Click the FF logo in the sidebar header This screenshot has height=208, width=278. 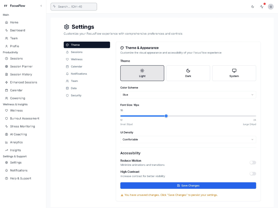pyautogui.click(x=6, y=6)
